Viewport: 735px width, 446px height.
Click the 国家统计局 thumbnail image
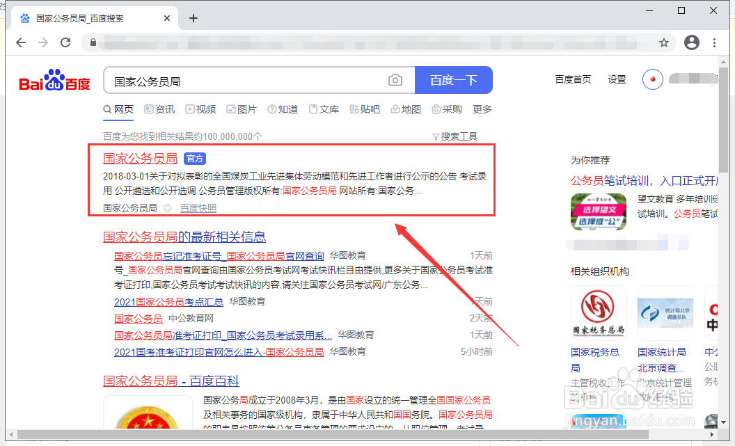[665, 313]
